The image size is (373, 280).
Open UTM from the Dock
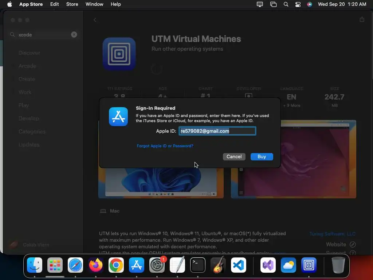tap(309, 265)
